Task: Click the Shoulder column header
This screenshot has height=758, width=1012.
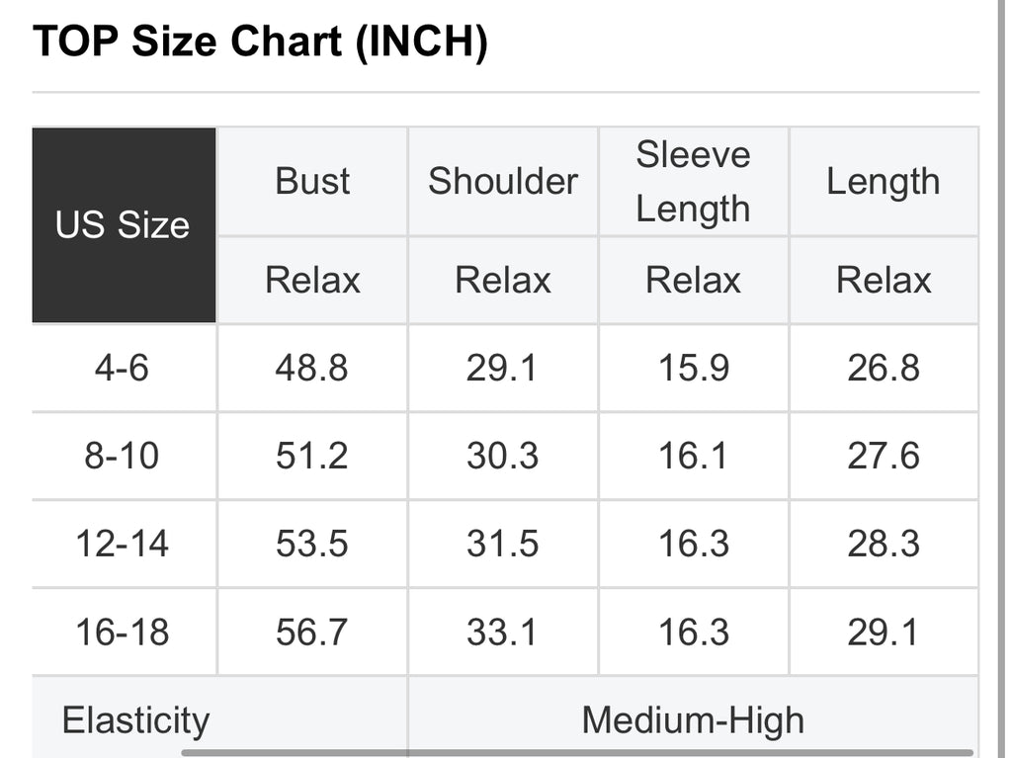Action: [x=503, y=182]
